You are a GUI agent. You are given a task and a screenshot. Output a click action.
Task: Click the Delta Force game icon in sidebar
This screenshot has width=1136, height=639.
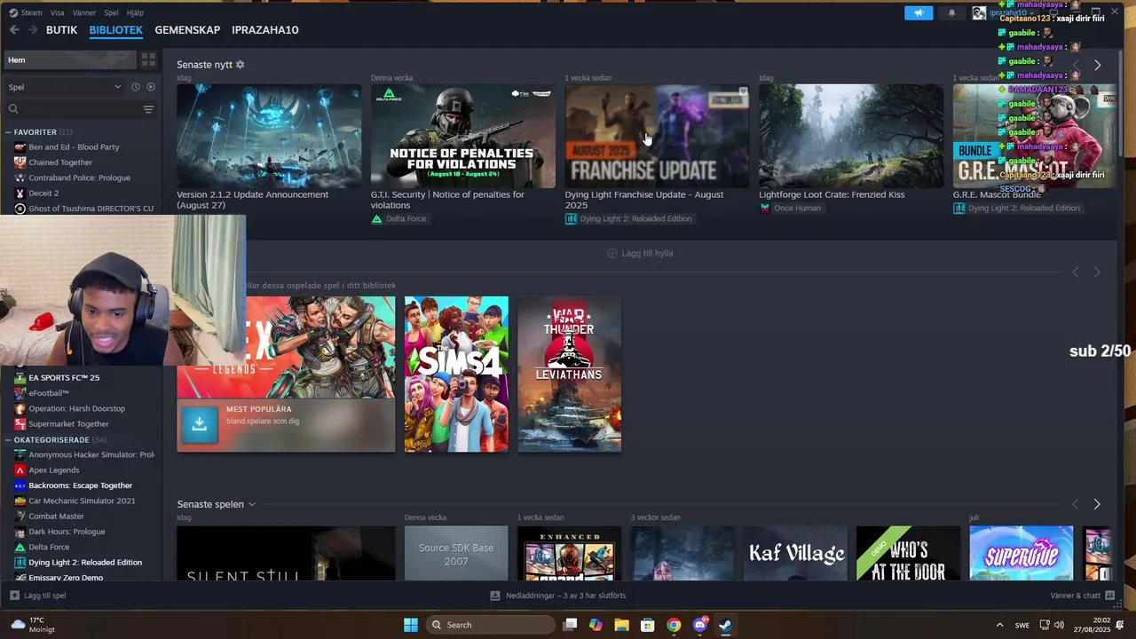[x=20, y=547]
